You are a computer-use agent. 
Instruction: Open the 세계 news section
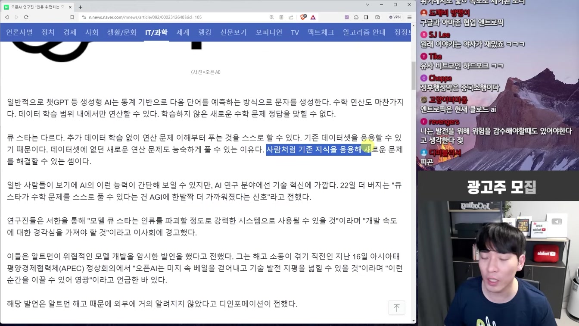click(183, 32)
